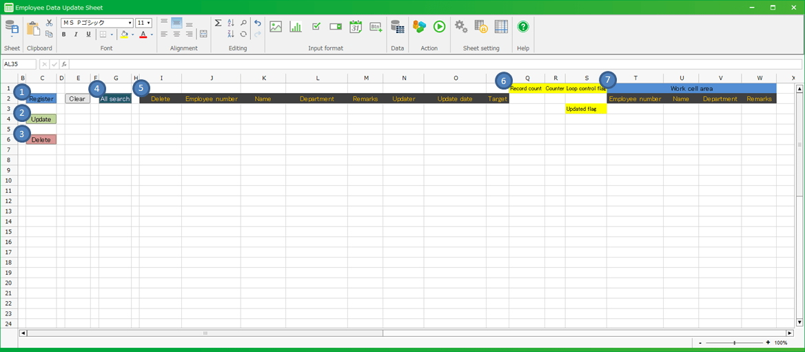Toggle bold formatting
805x352 pixels.
click(63, 34)
